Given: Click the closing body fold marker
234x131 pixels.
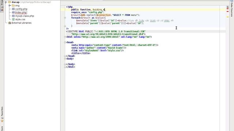Looking at the screenshot, I should 65,64.
